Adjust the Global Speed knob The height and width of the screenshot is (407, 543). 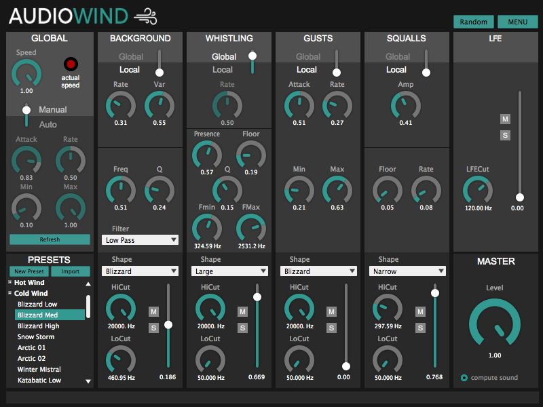(x=26, y=74)
